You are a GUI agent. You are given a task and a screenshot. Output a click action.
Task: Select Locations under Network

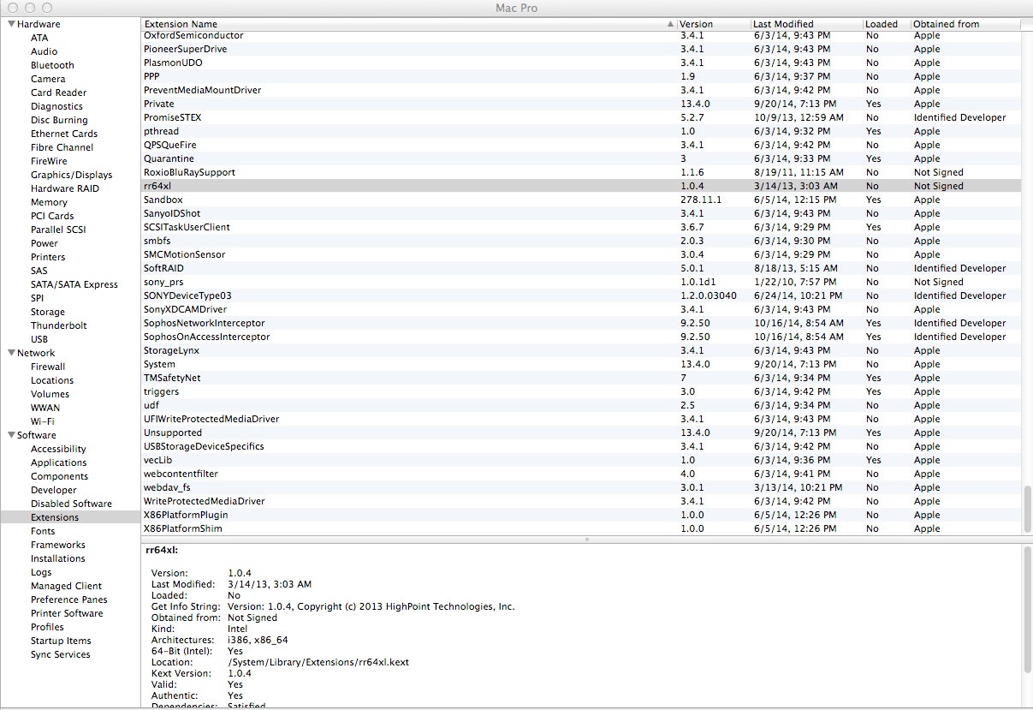tap(52, 380)
